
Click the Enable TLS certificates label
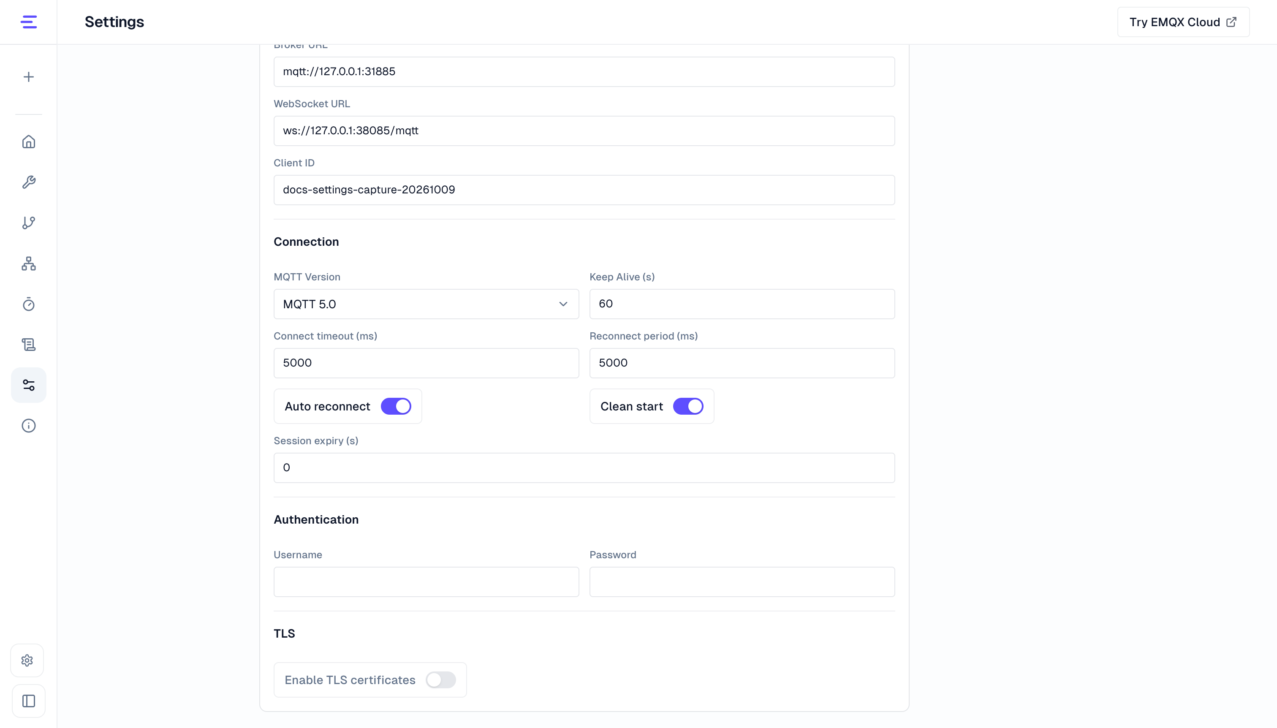(x=350, y=680)
